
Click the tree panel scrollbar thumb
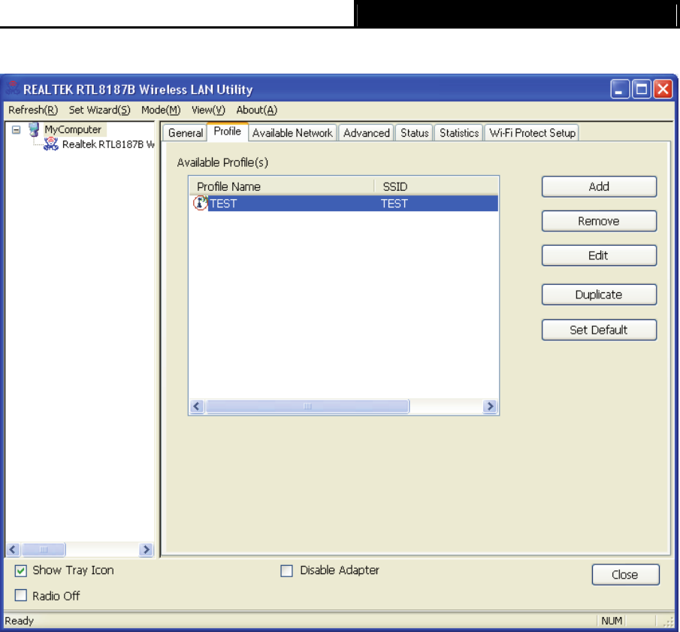point(44,549)
